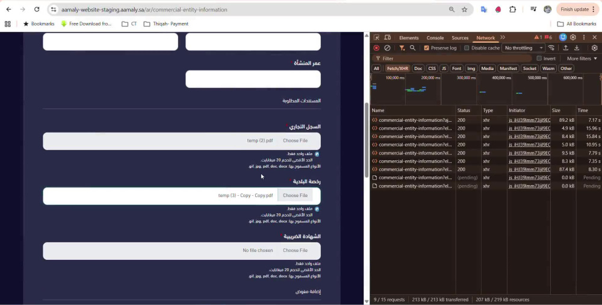Toggle the Manifest filter chip

click(508, 69)
